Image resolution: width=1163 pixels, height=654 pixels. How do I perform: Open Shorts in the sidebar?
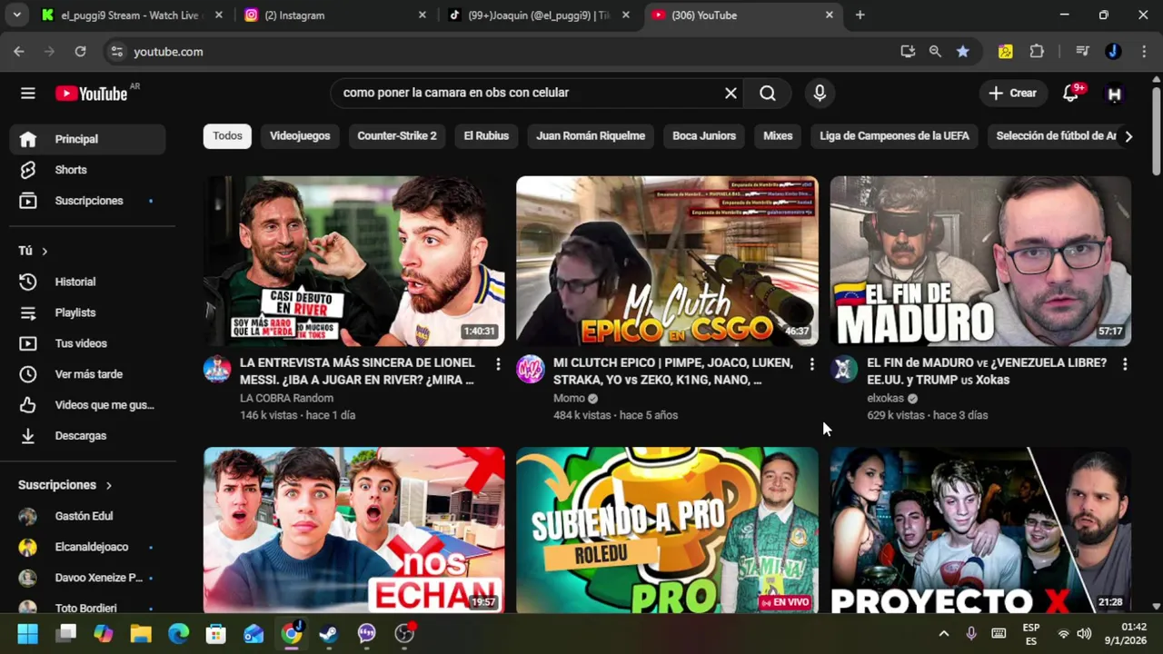[x=88, y=170]
